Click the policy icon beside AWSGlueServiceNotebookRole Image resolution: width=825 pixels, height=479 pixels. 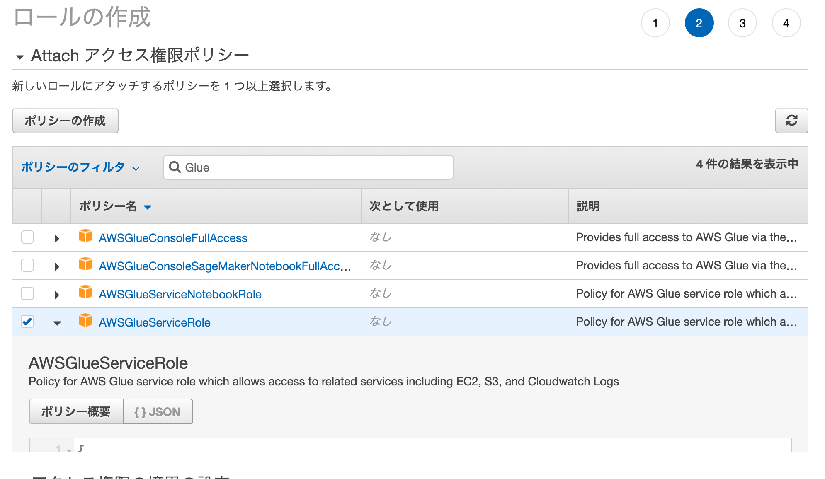pyautogui.click(x=85, y=293)
